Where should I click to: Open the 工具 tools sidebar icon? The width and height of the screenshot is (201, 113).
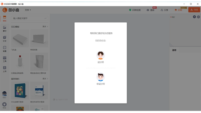(5, 59)
